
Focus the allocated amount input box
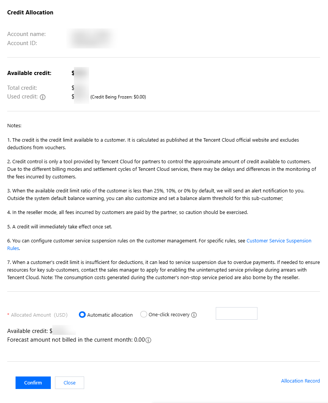tap(236, 313)
